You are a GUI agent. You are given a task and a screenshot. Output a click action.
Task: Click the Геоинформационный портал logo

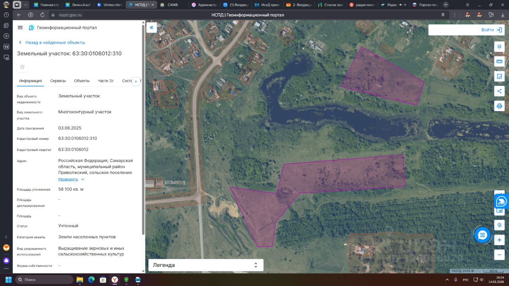pos(63,28)
